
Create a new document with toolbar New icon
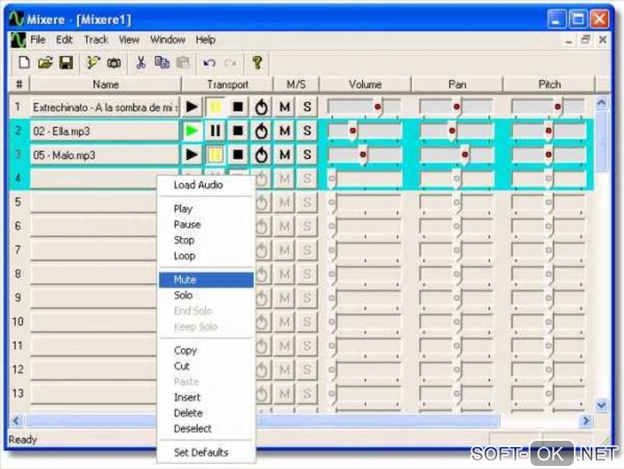[24, 63]
